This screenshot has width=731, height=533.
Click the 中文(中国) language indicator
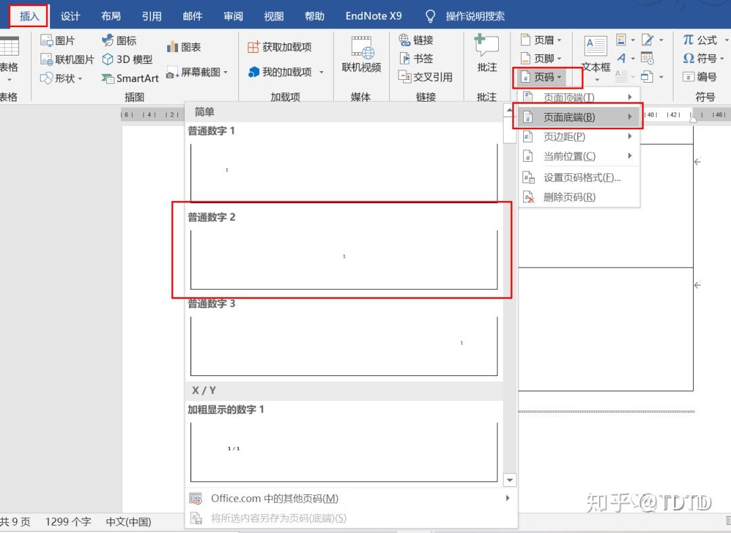pos(128,521)
